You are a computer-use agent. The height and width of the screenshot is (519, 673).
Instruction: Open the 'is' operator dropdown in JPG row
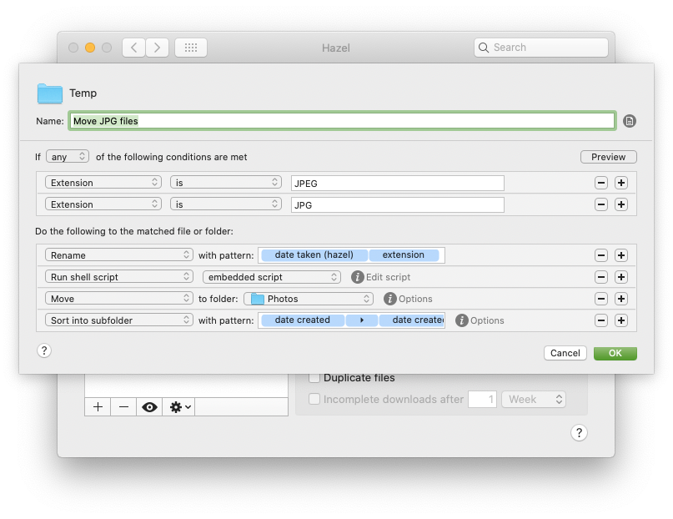(x=226, y=204)
